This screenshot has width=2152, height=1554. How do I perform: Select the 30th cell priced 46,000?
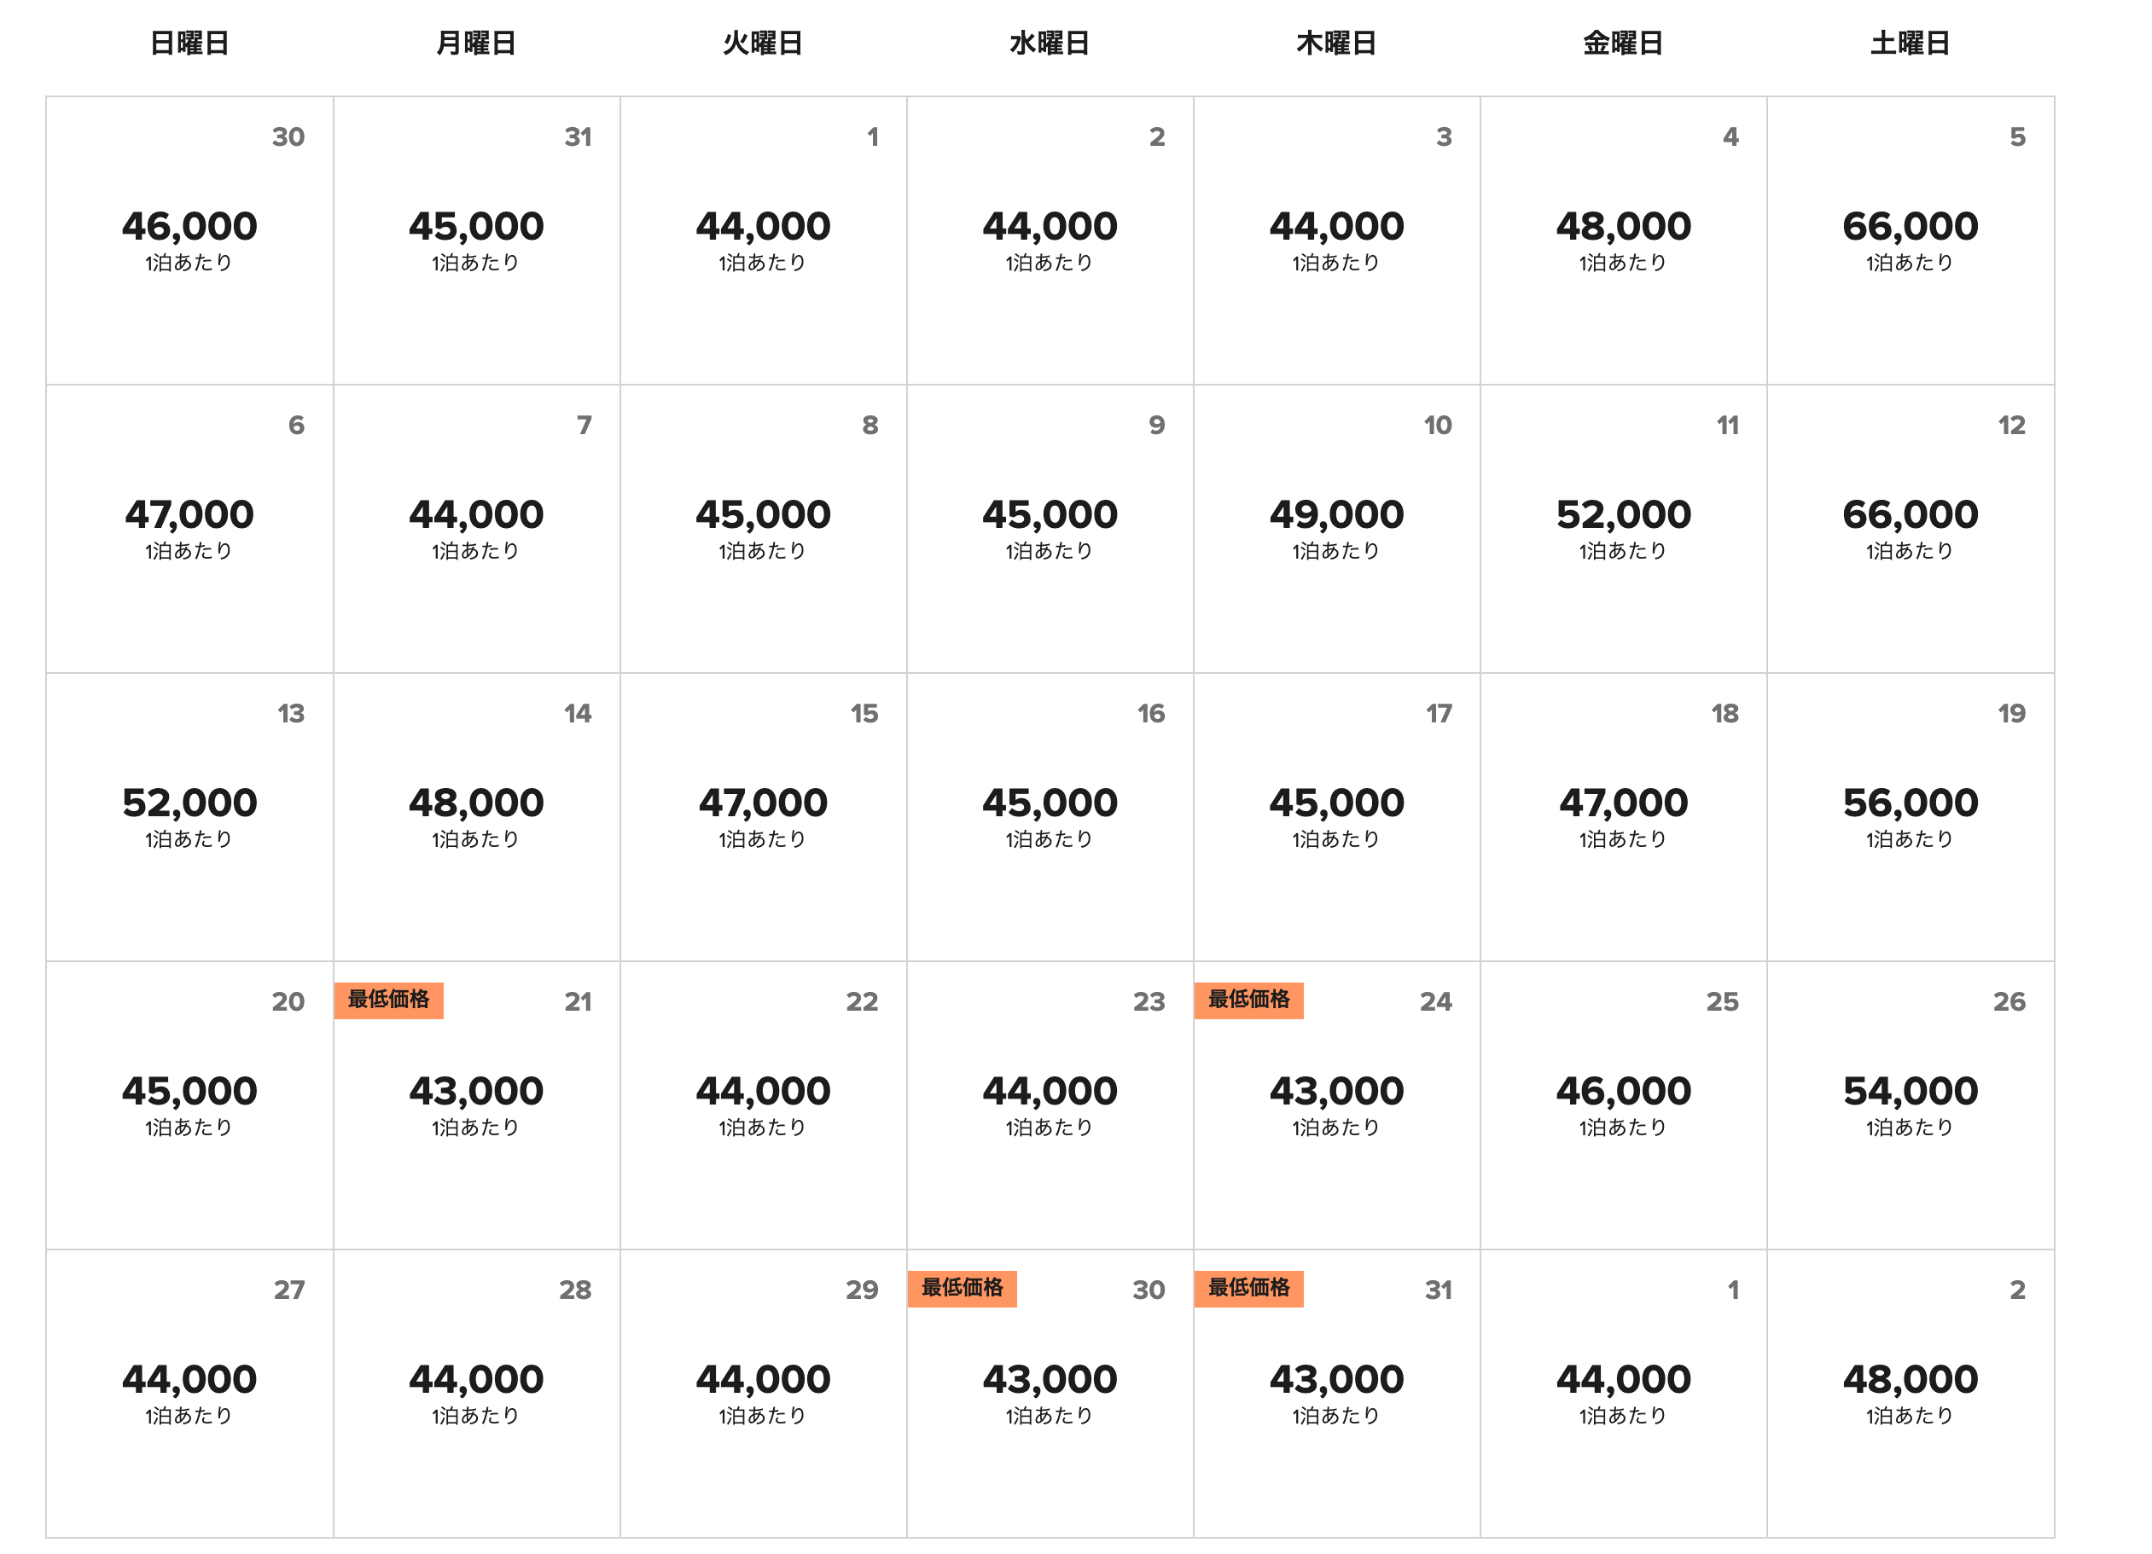click(189, 241)
